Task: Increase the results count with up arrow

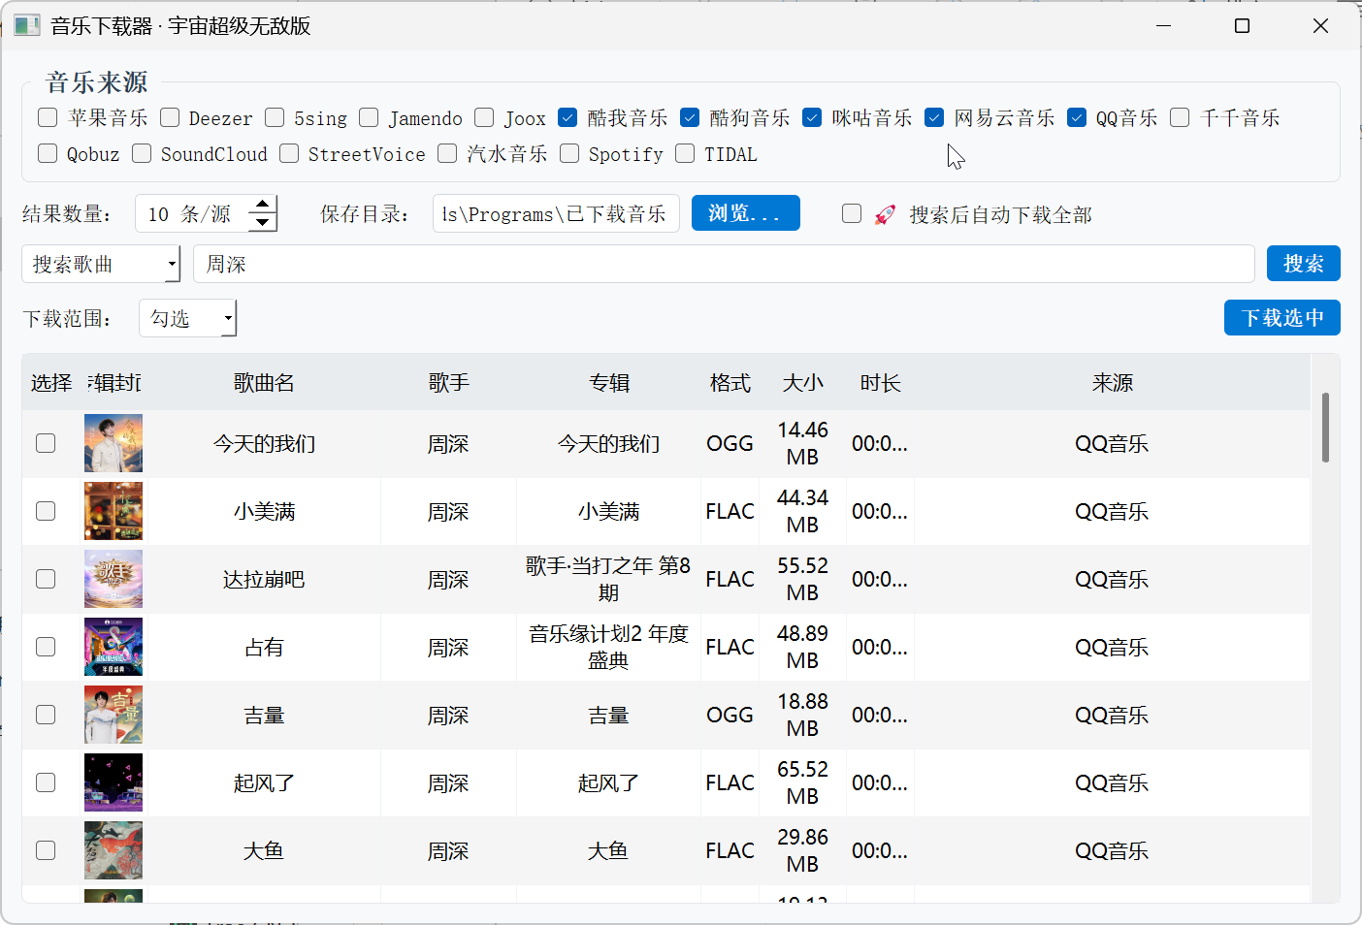Action: [262, 205]
